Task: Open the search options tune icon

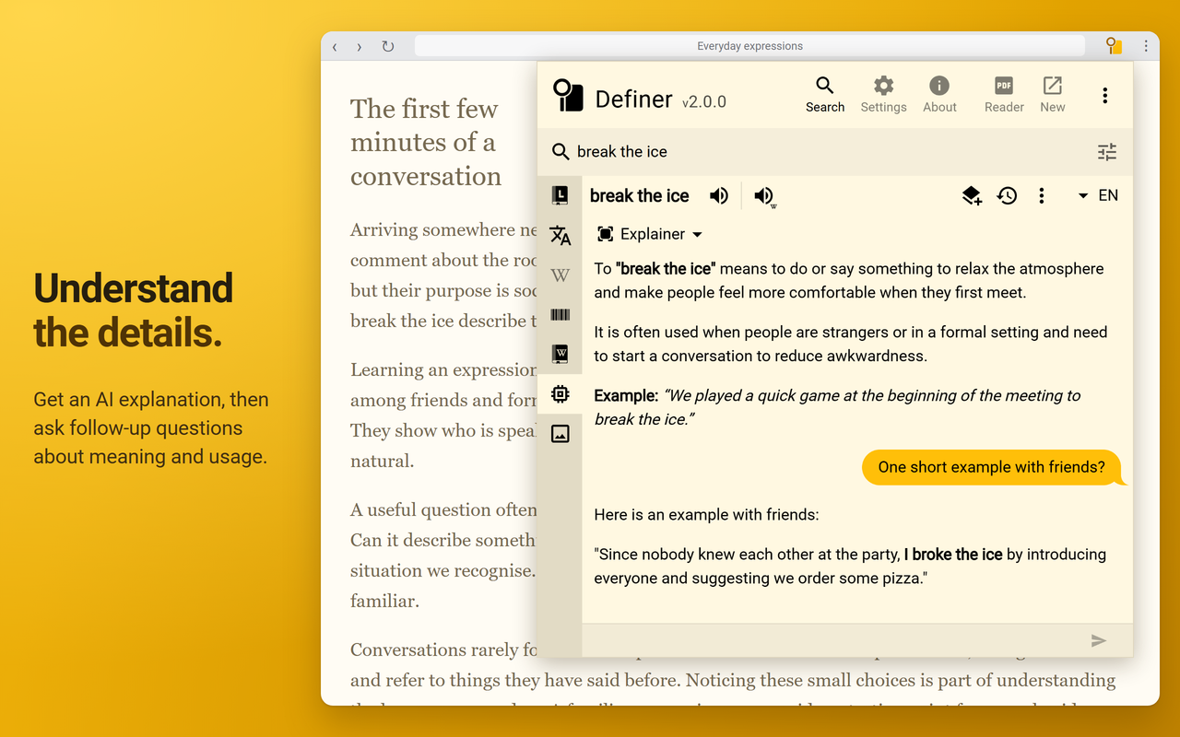Action: click(1107, 152)
